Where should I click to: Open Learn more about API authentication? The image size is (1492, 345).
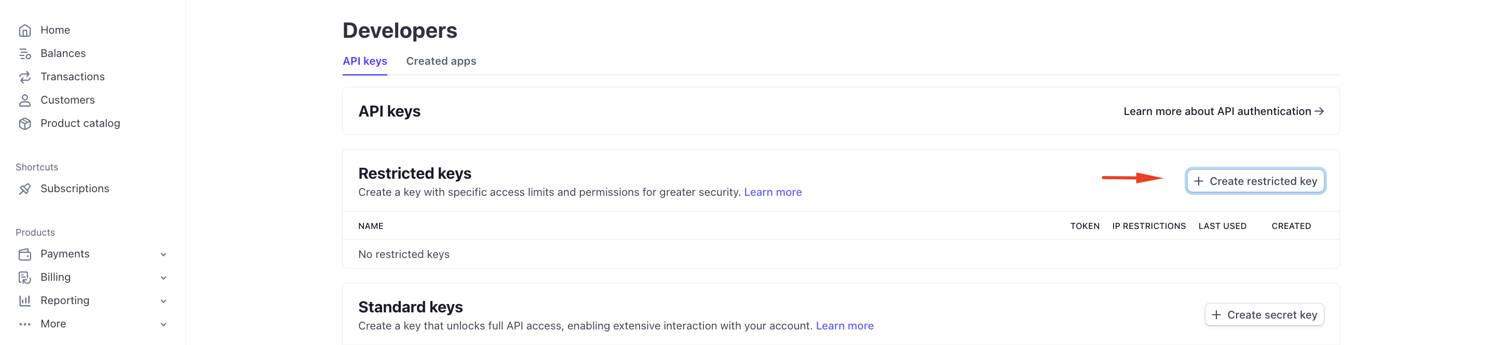[x=1223, y=111]
